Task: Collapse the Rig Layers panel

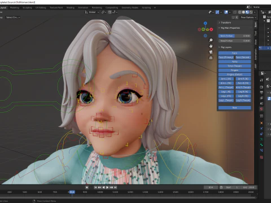Action: click(225, 47)
